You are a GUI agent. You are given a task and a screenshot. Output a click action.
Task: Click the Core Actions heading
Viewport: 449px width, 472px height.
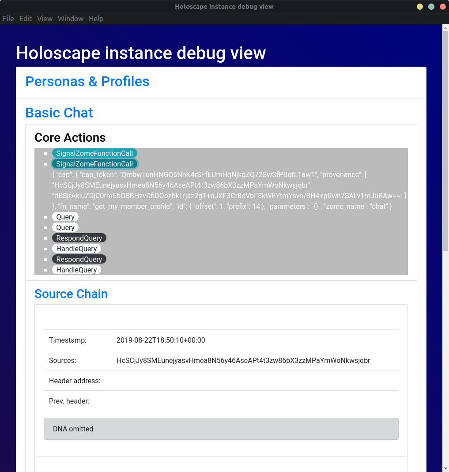pyautogui.click(x=70, y=138)
